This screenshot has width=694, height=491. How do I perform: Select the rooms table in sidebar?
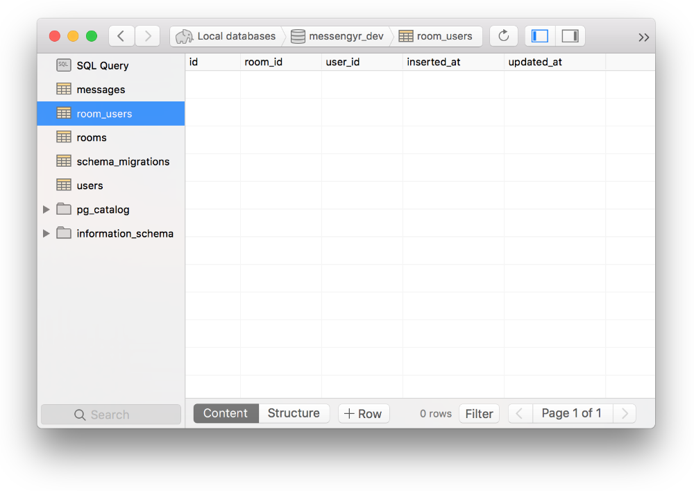(92, 138)
